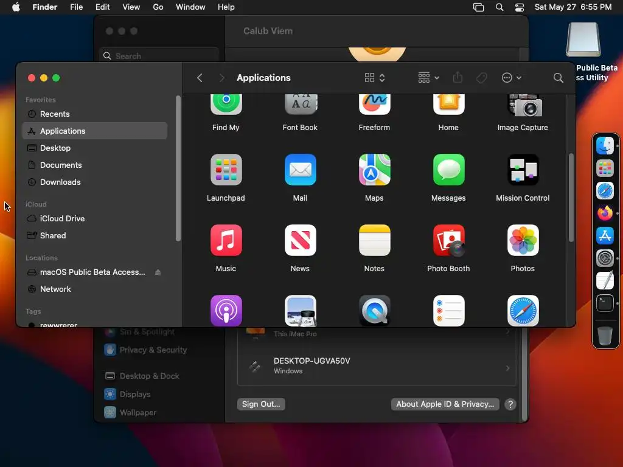Select the Podcasts app icon
The image size is (623, 467).
(x=226, y=311)
